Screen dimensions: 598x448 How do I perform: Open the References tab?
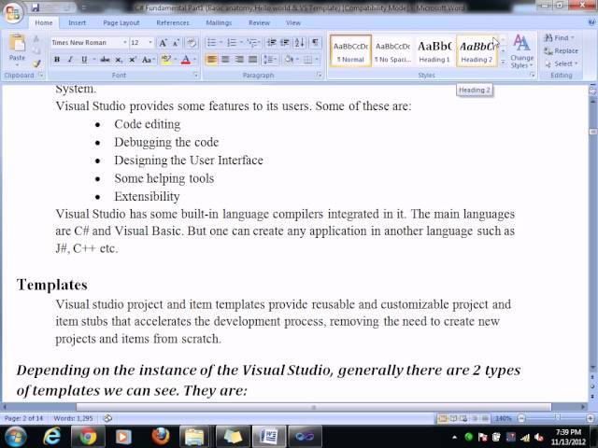point(173,22)
